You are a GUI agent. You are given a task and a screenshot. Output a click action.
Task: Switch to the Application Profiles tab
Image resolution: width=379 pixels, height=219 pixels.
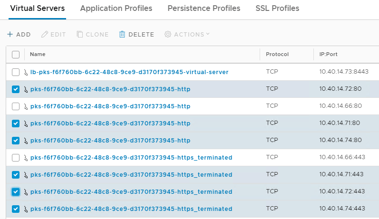(x=116, y=9)
